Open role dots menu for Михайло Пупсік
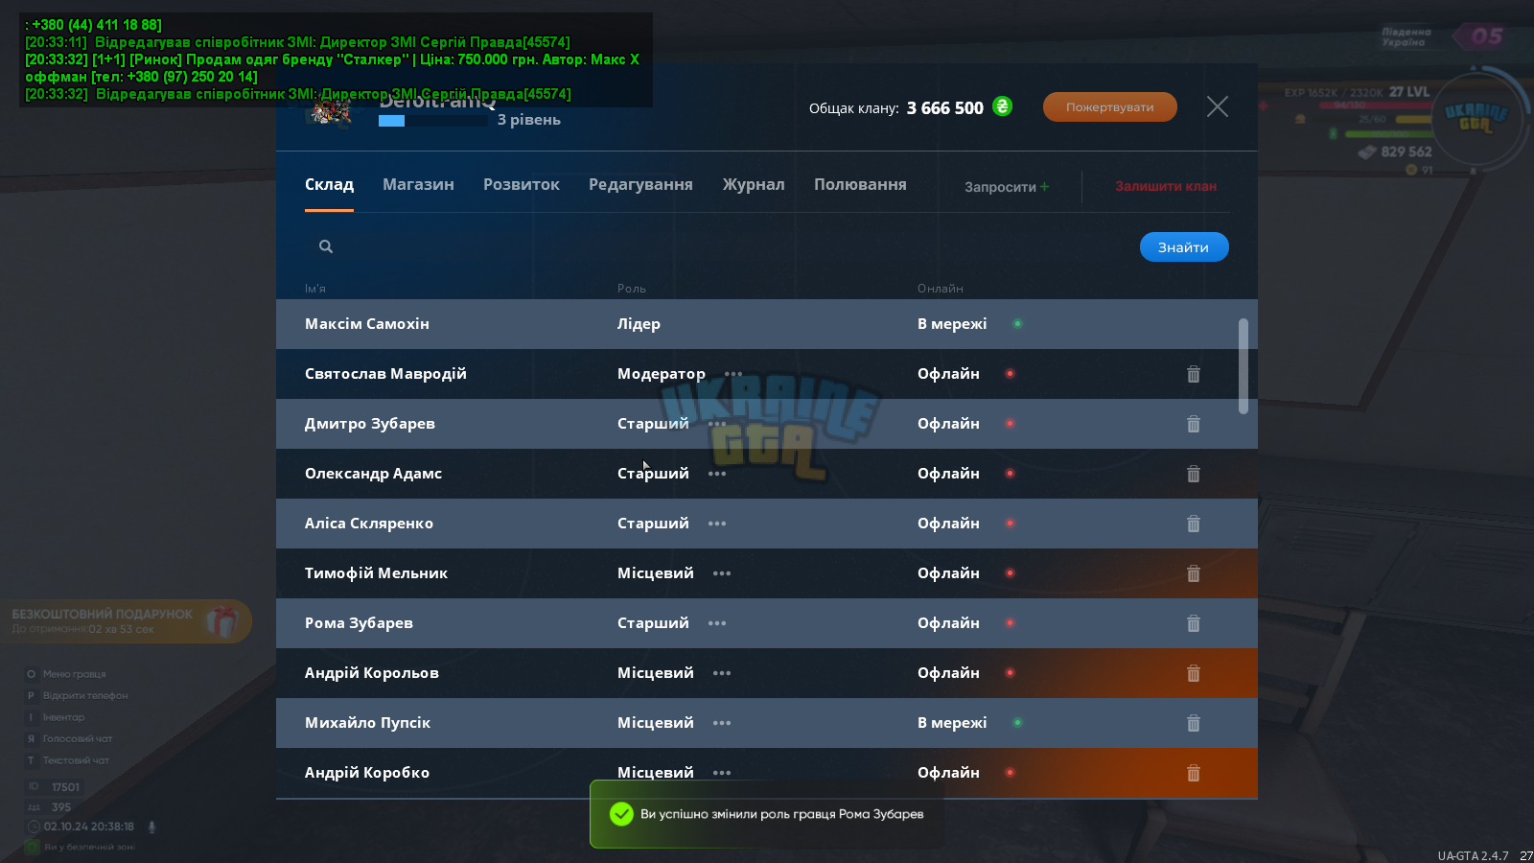Viewport: 1534px width, 863px height. point(722,723)
